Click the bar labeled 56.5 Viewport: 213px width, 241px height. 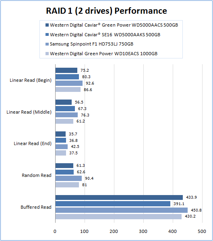[x=64, y=102]
